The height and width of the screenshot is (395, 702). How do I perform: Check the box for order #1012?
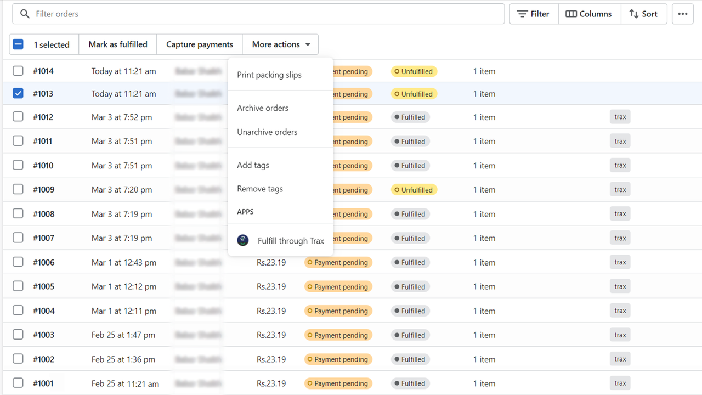click(18, 117)
